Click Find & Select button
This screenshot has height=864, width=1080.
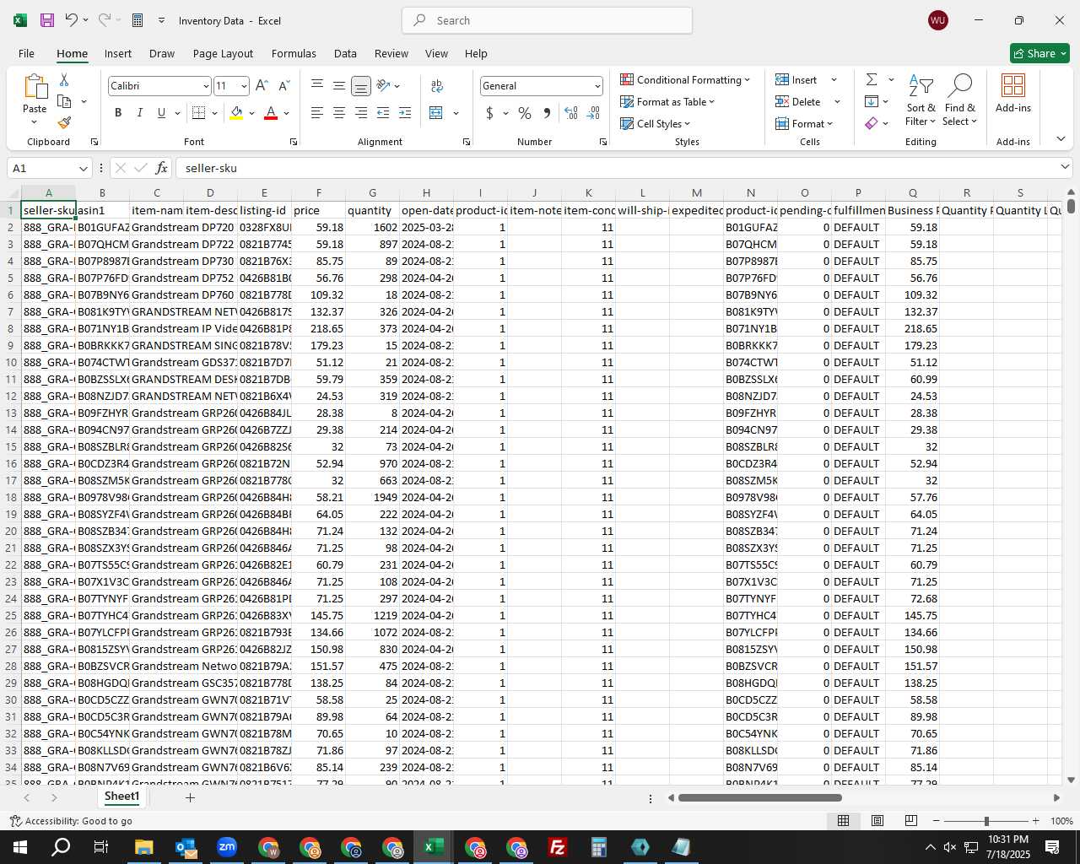[x=959, y=100]
